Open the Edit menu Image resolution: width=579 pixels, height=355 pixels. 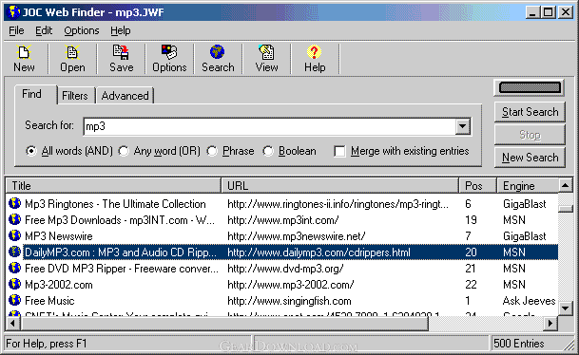(44, 30)
